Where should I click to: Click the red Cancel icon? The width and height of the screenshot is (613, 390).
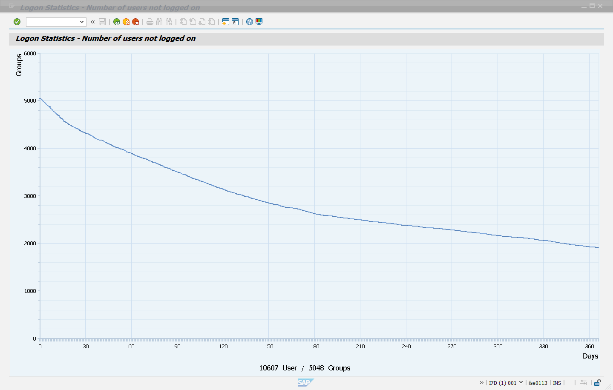pos(135,22)
